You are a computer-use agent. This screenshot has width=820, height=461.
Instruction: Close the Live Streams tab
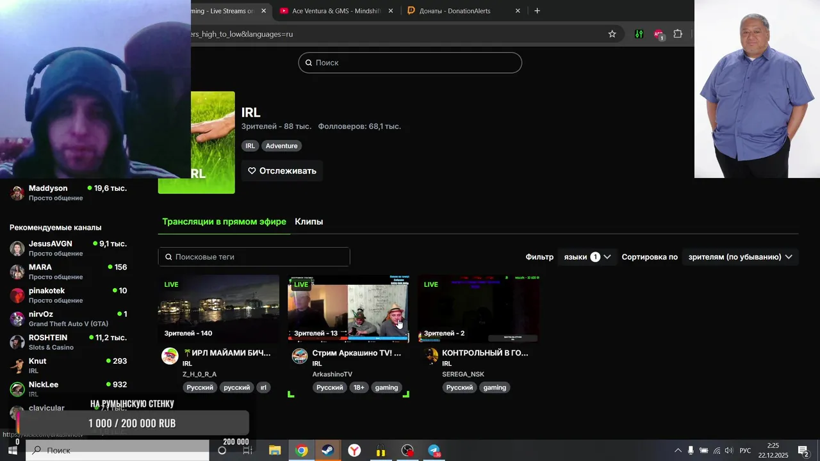click(x=263, y=11)
